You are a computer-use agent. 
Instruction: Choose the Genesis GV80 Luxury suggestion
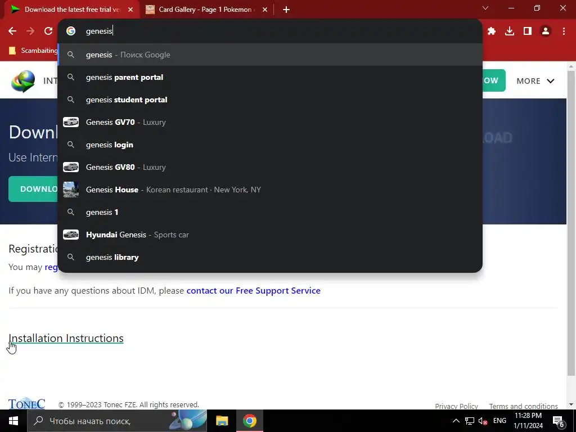270,167
